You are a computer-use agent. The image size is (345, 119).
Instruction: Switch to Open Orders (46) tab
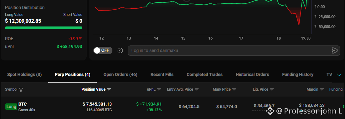point(120,74)
